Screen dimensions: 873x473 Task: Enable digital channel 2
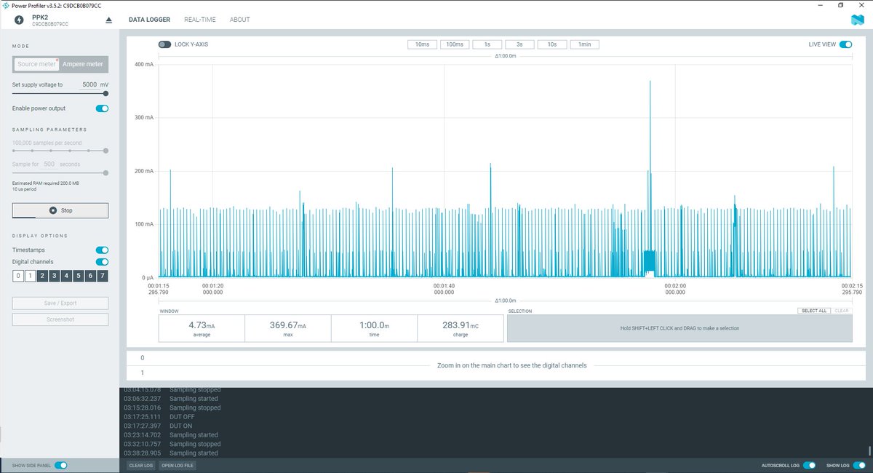41,276
